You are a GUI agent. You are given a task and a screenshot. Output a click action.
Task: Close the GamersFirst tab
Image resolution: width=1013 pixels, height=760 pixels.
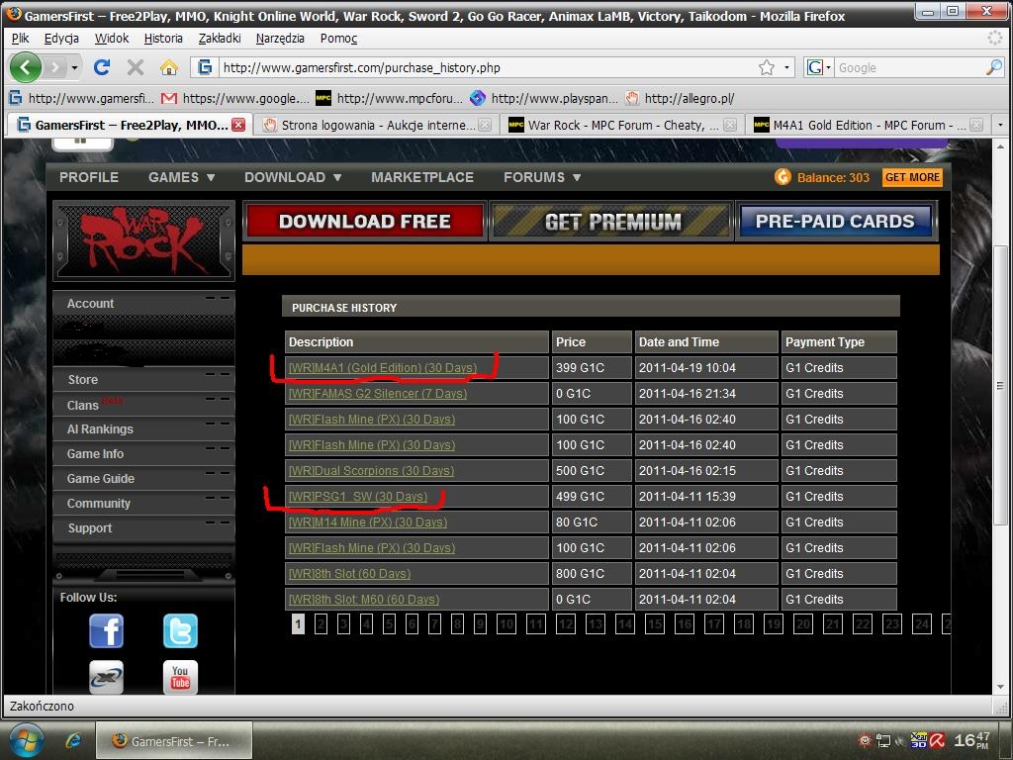(238, 125)
